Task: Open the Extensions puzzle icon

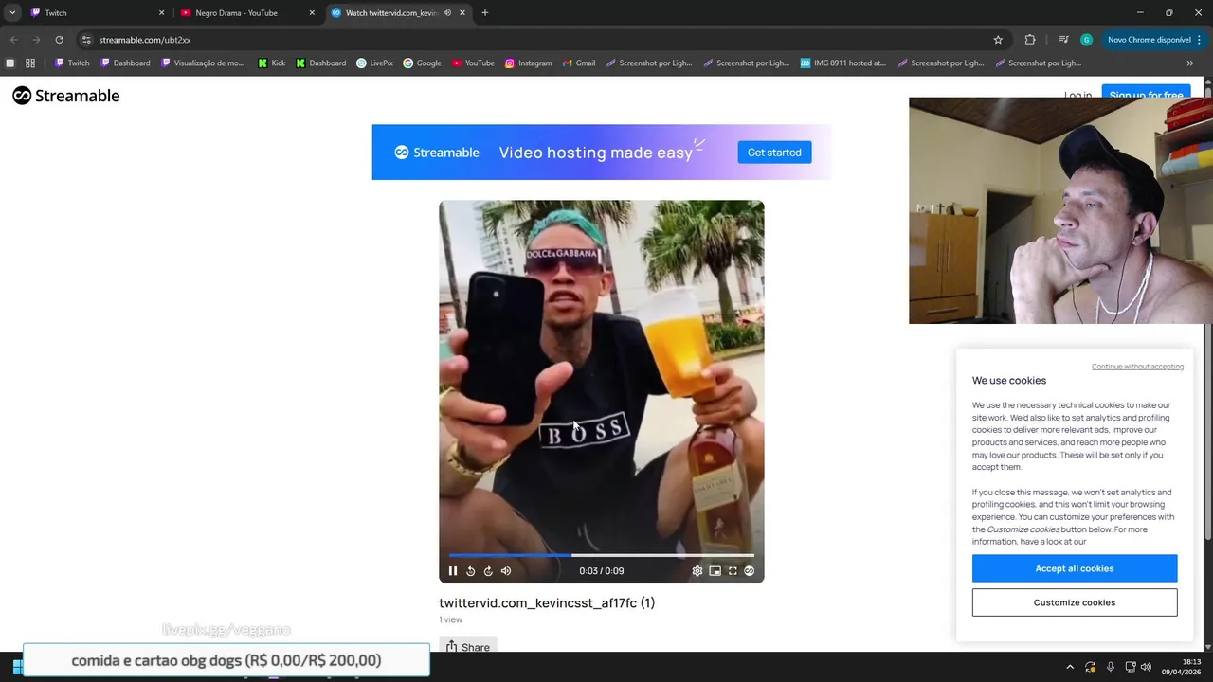Action: pyautogui.click(x=1030, y=40)
